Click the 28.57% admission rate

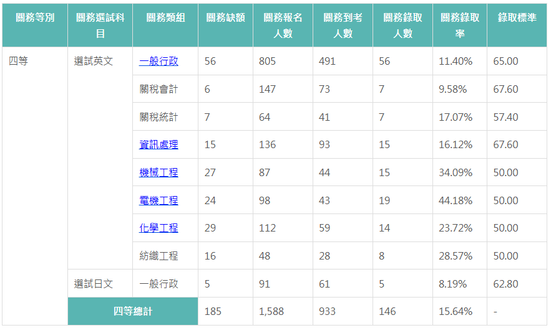pyautogui.click(x=456, y=256)
